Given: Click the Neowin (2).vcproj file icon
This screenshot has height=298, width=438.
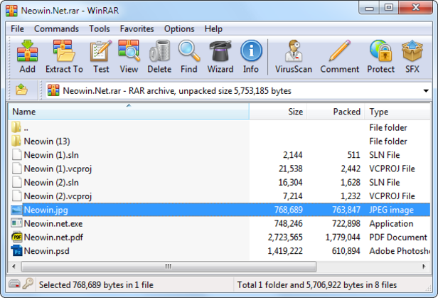Looking at the screenshot, I should click(x=17, y=196).
